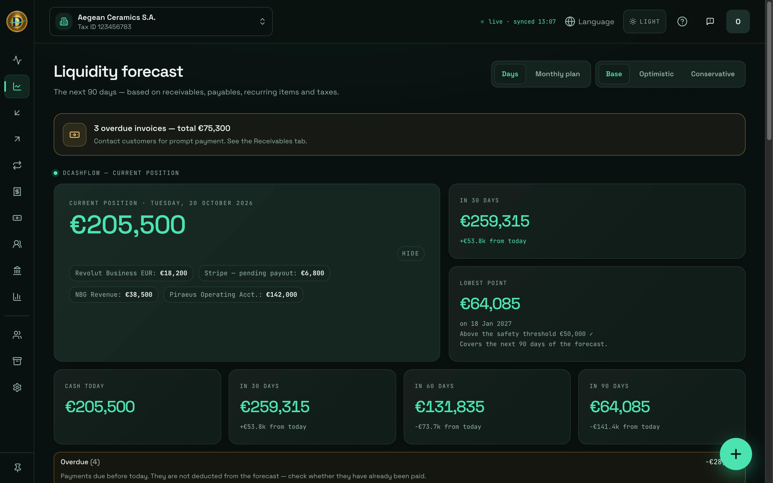
Task: Click the In 90 Days summary card
Action: [x=662, y=407]
